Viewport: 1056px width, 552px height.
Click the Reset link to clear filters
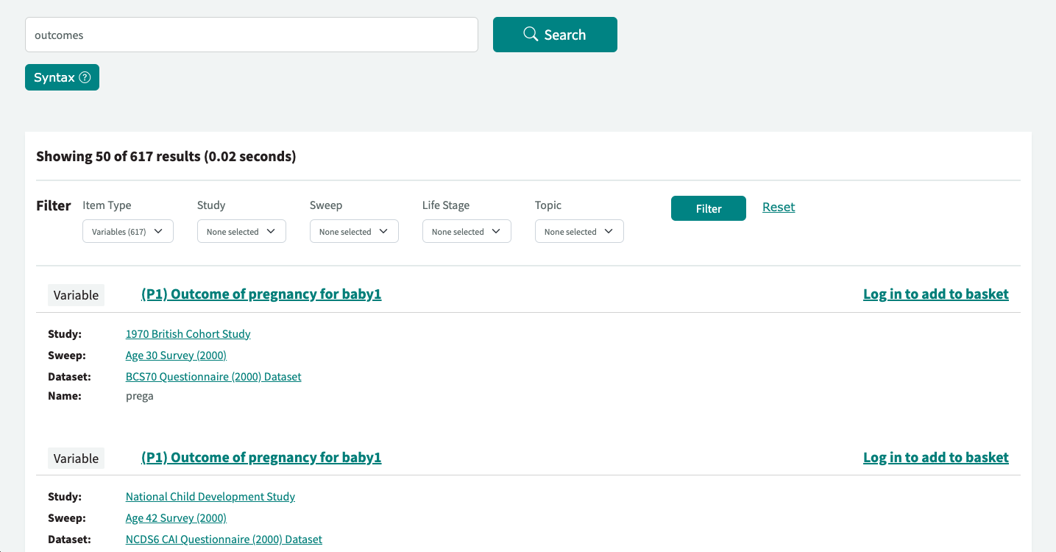pos(778,207)
